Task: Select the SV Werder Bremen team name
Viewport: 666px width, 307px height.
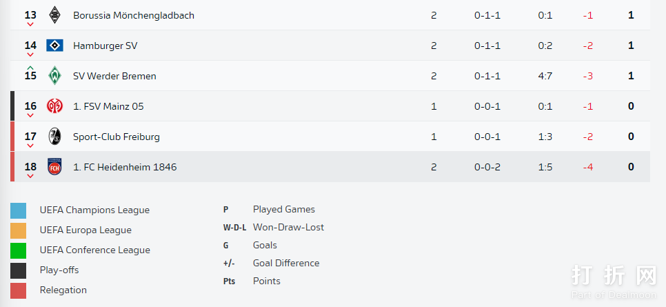Action: tap(114, 76)
